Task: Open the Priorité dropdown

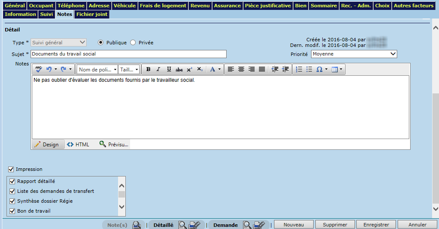Action: click(353, 54)
